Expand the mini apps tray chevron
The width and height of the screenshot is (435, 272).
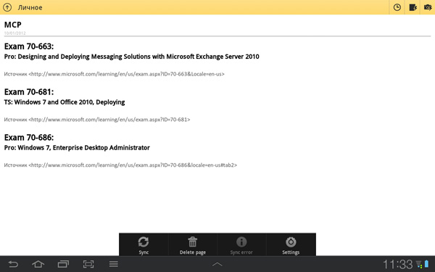pos(217,264)
